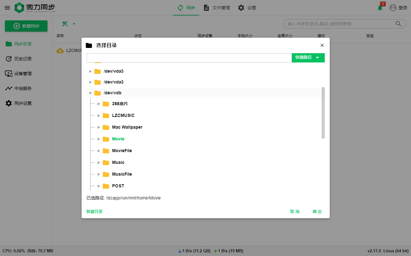This screenshot has width=411, height=256.
Task: Click the LZCMUS cloud sync icon
Action: pyautogui.click(x=60, y=51)
